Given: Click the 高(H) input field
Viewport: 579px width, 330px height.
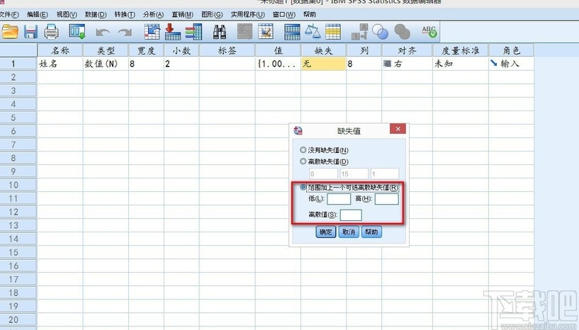Looking at the screenshot, I should 387,199.
